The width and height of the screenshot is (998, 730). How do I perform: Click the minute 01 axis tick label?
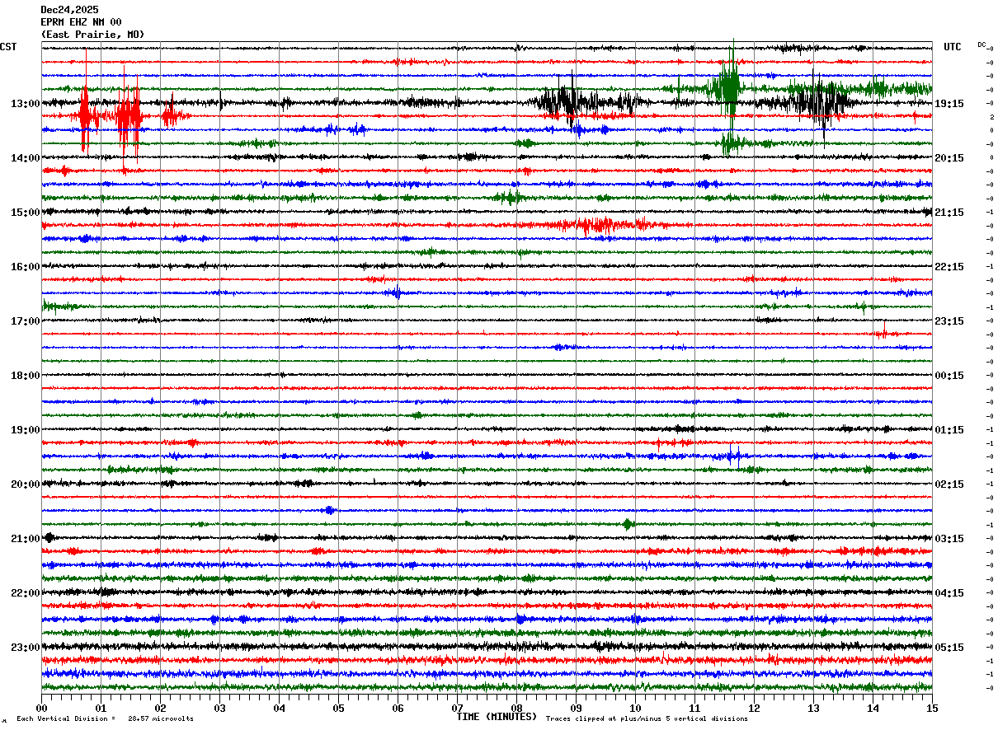point(101,708)
